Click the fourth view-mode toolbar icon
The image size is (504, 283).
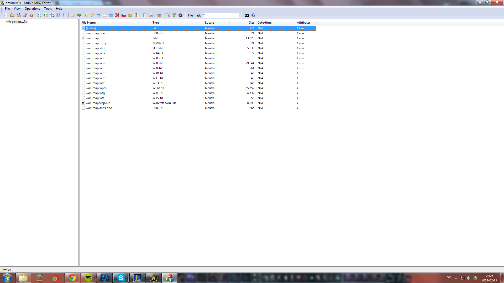[59, 15]
